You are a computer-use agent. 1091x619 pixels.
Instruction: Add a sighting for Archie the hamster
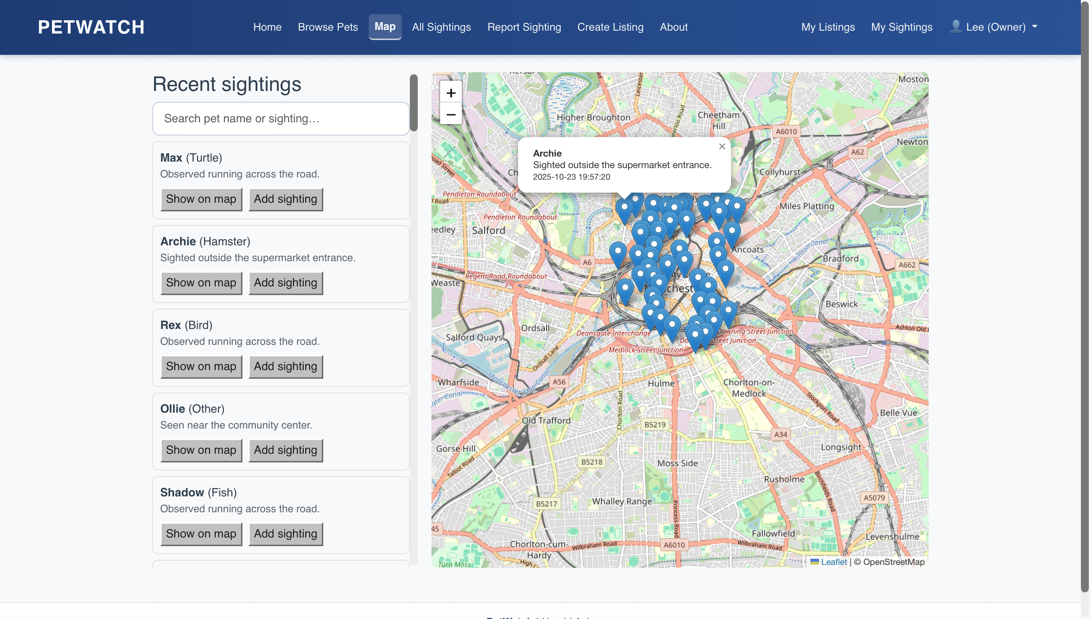285,283
